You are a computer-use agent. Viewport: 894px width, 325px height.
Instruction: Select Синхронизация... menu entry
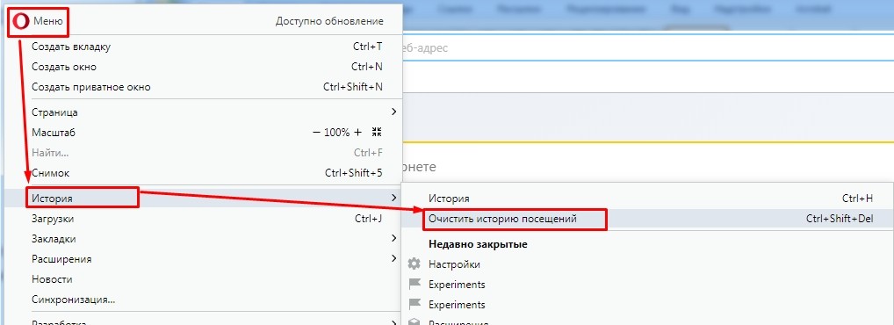click(204, 300)
